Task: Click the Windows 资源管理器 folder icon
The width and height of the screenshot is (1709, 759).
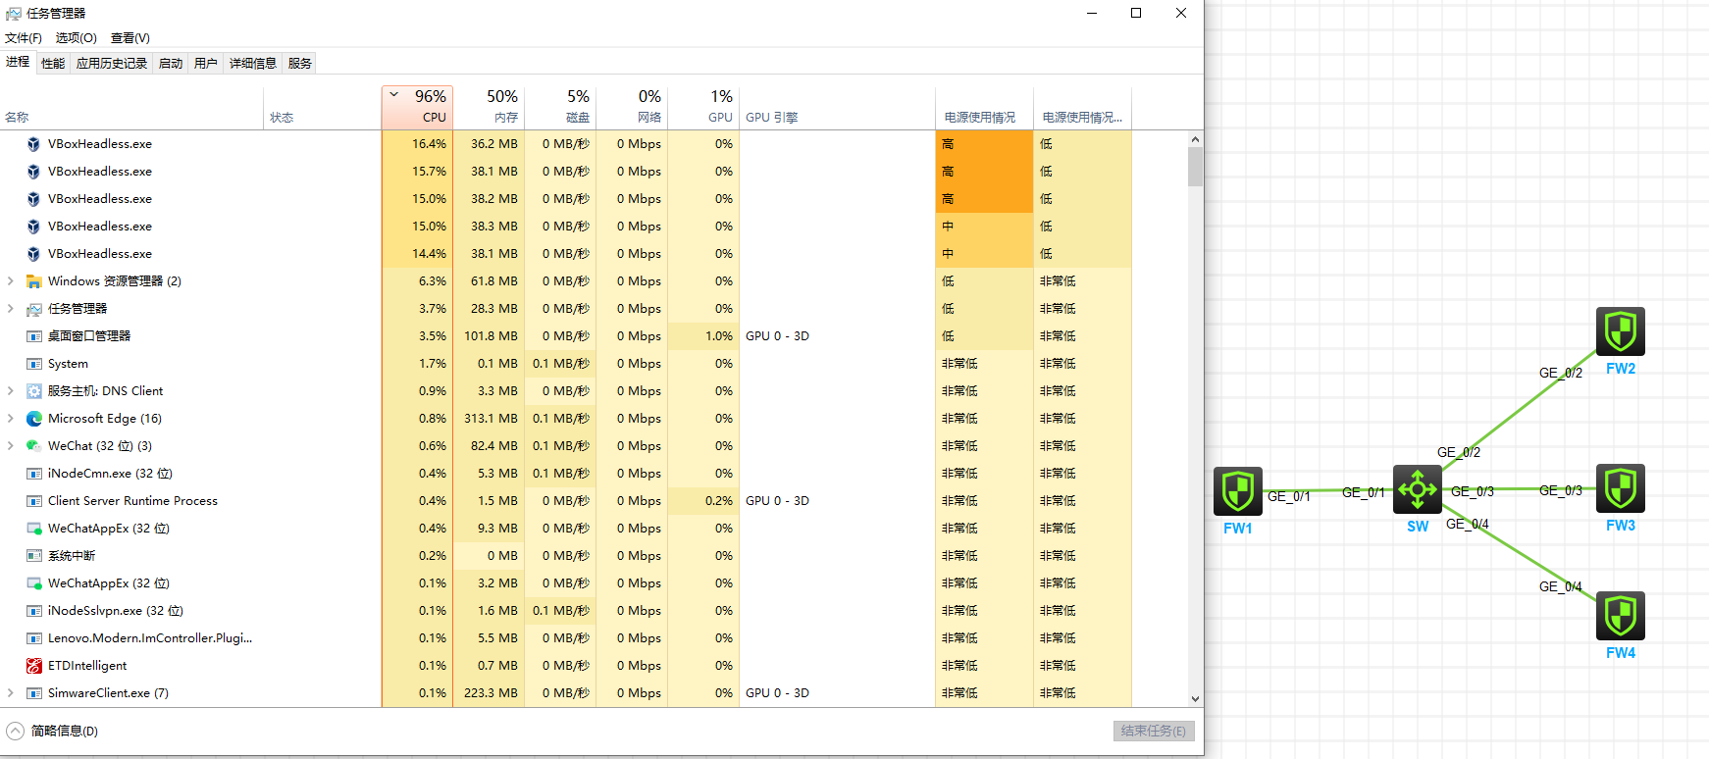Action: click(x=34, y=281)
